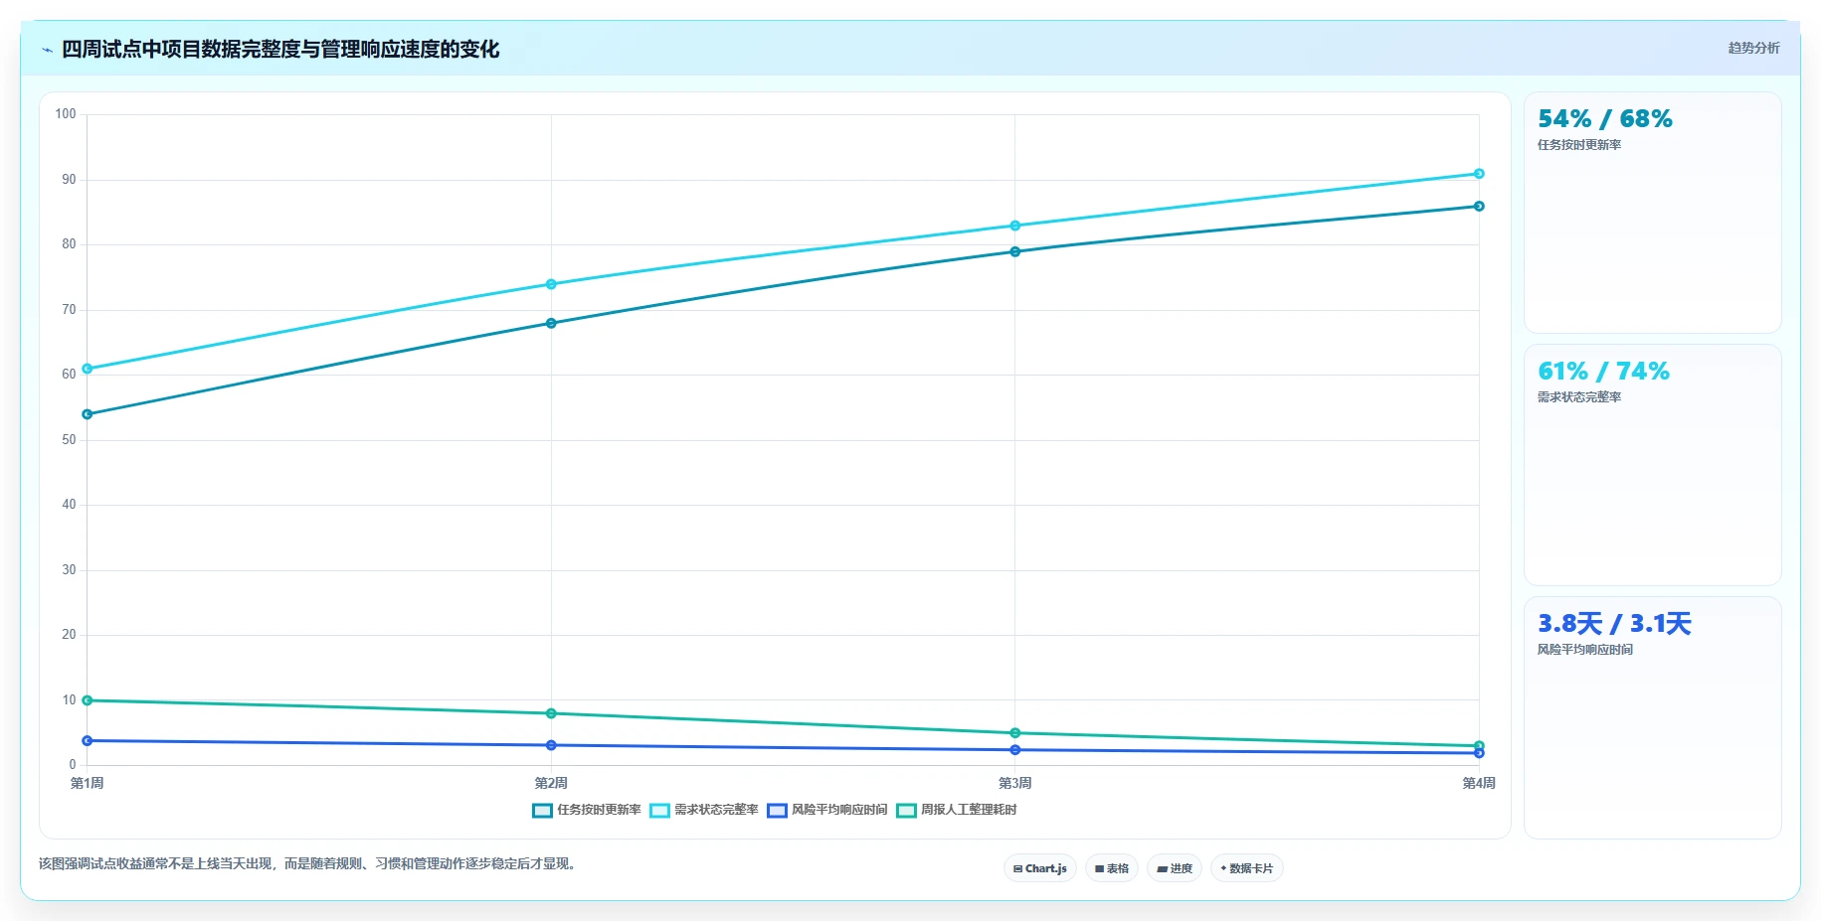
Task: Select the 表格 tag in the footer
Action: 1112,868
